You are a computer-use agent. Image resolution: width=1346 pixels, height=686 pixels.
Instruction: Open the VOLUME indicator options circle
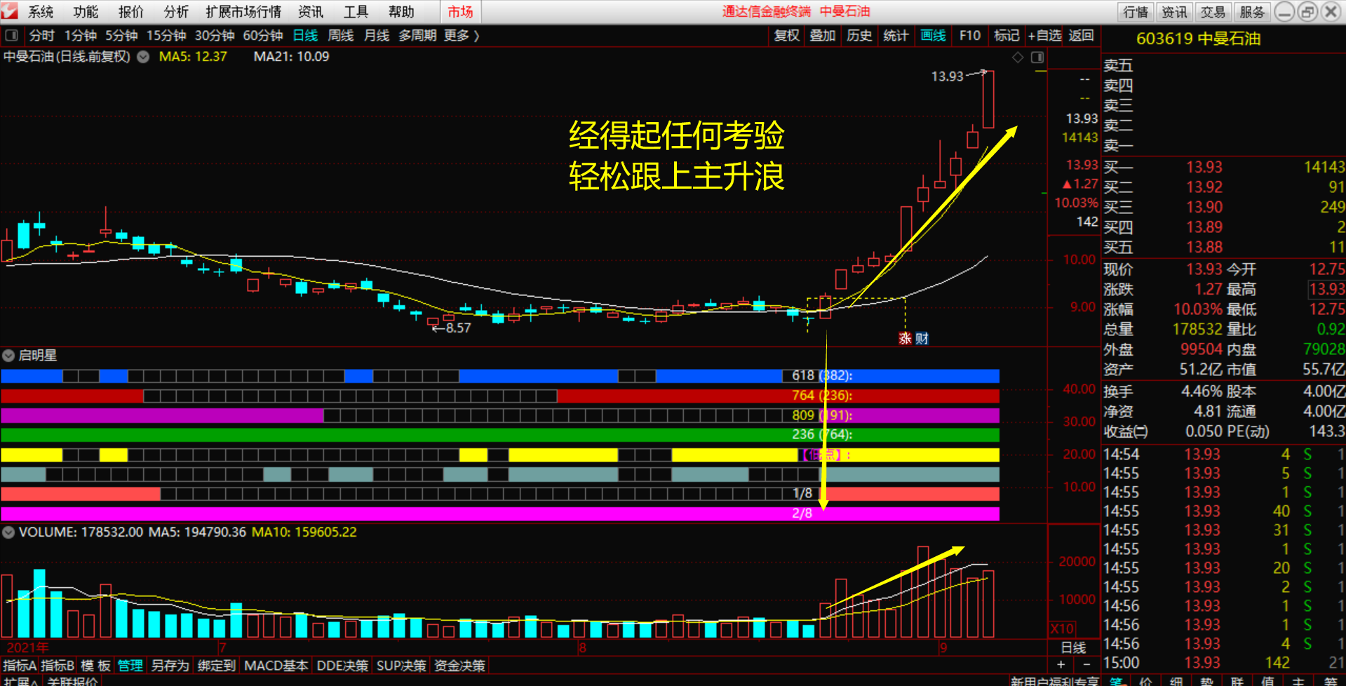(8, 532)
